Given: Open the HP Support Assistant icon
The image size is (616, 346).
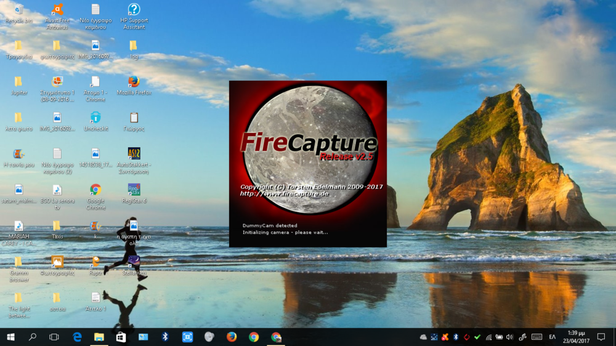Looking at the screenshot, I should [134, 10].
